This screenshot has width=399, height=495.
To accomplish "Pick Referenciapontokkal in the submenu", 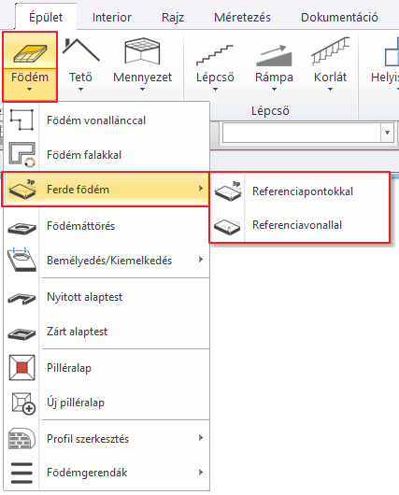I will (299, 191).
